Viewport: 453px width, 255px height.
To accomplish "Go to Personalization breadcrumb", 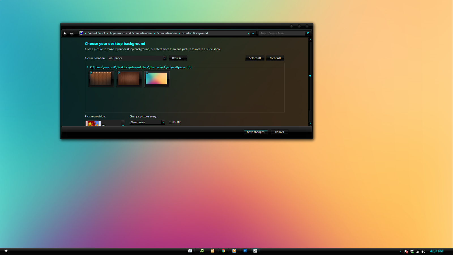I will tap(166, 33).
